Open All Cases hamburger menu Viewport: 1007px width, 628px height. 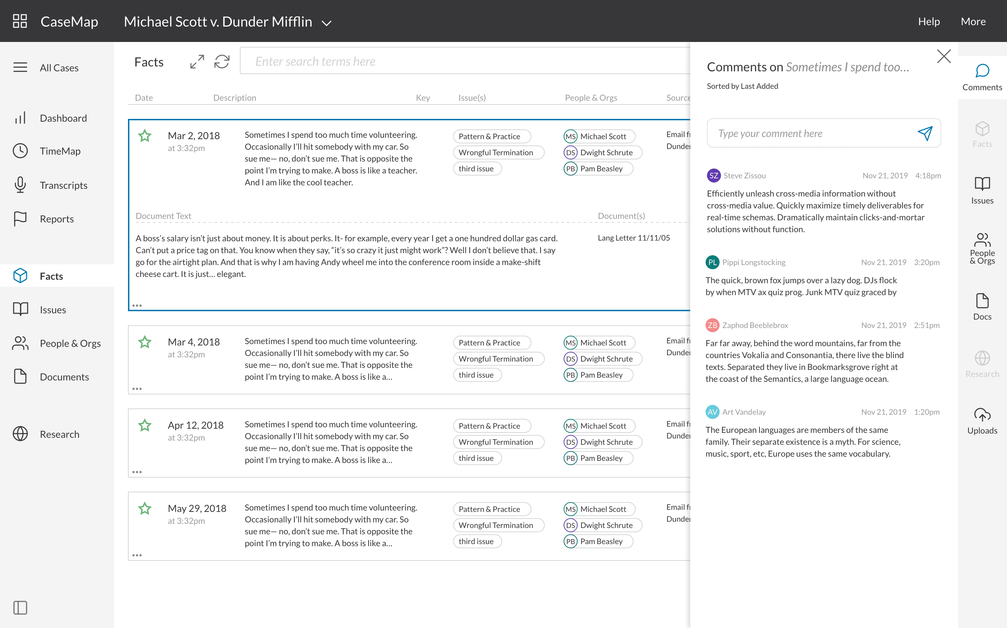pos(20,67)
